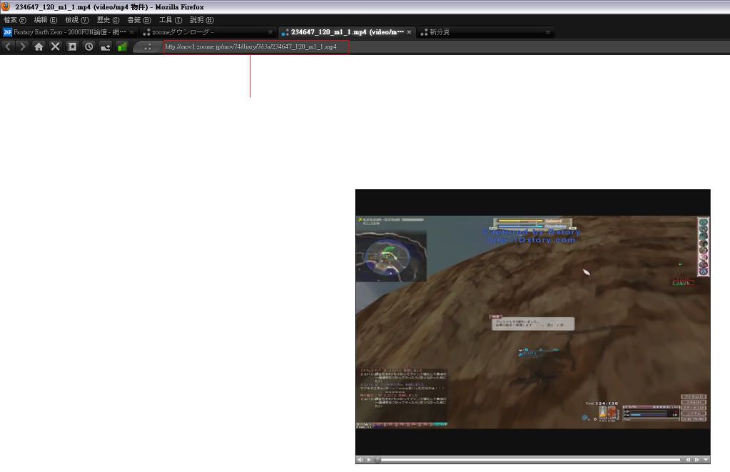
Task: Click the site identity dots beside URL
Action: (148, 46)
